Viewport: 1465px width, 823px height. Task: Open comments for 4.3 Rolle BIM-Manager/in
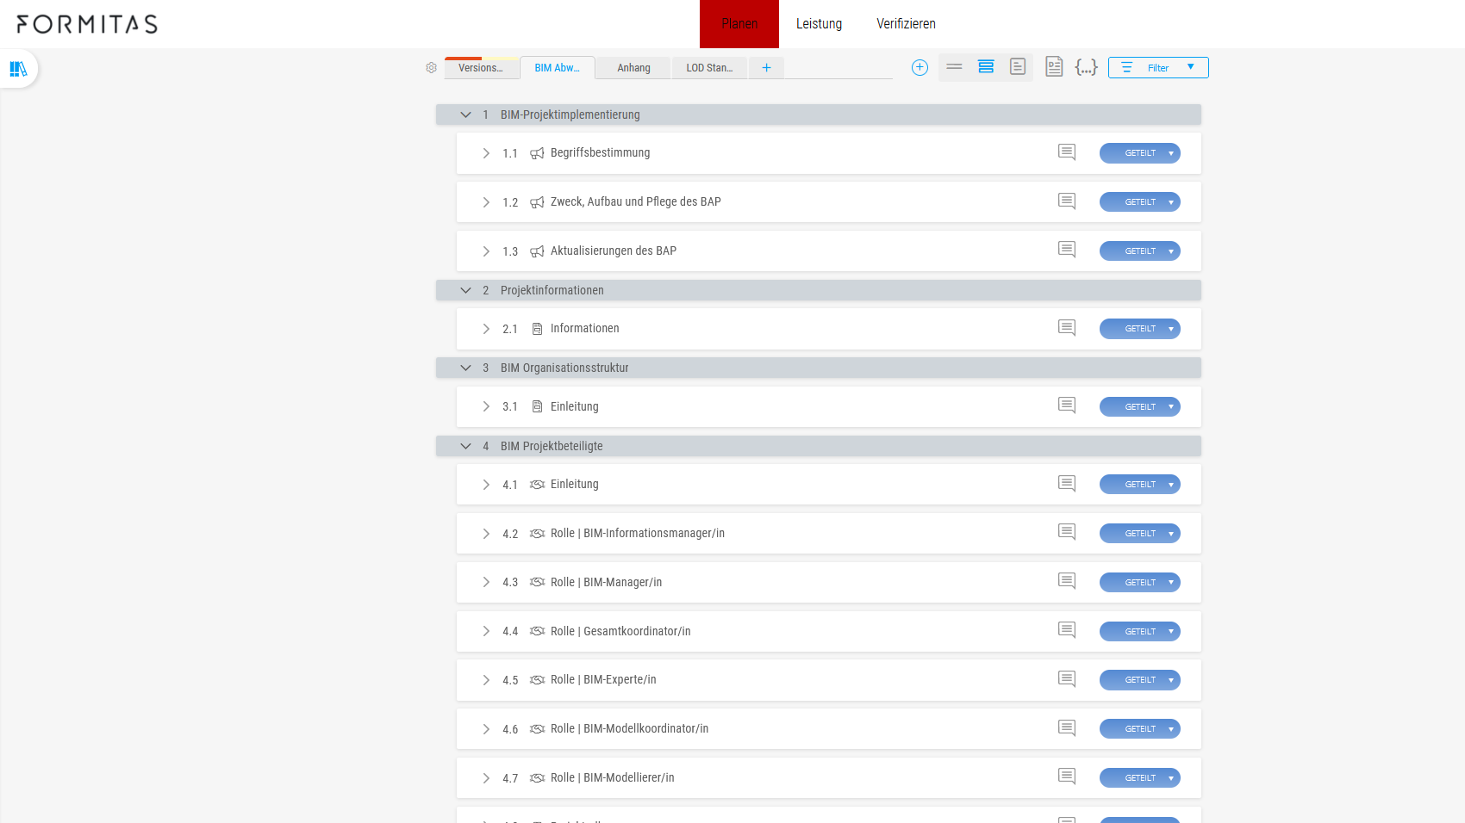coord(1066,580)
